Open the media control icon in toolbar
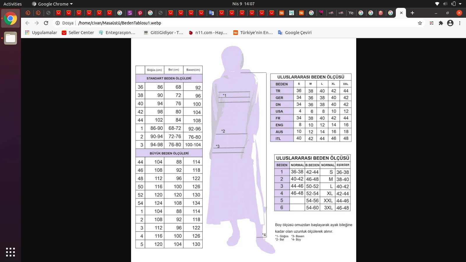Screen dimensions: 466x262 [x=432, y=23]
